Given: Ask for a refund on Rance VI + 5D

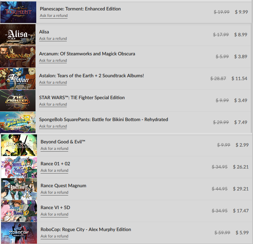Looking at the screenshot, I should point(55,215).
